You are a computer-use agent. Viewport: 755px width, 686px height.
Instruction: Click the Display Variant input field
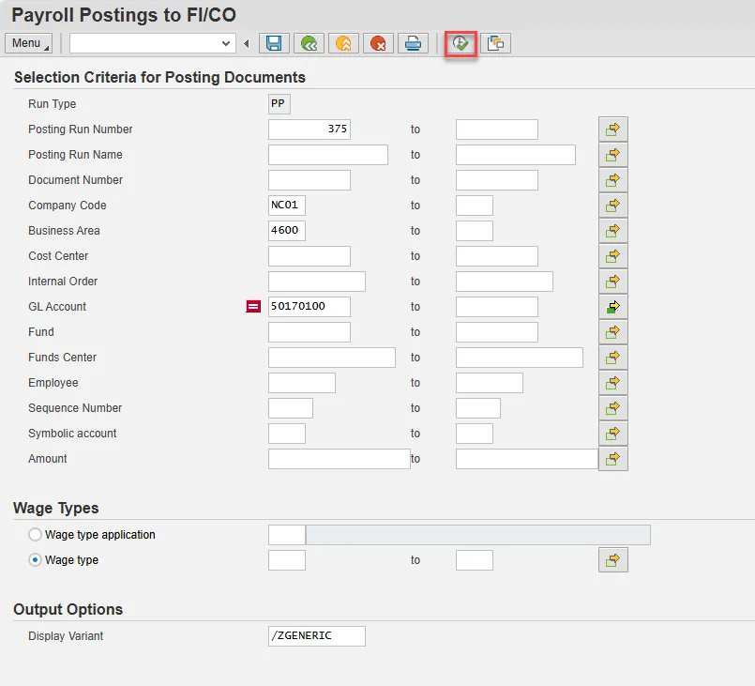(x=316, y=636)
